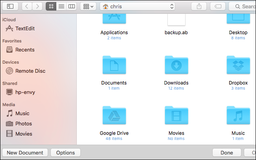Viewport: 256px width, 160px height.
Task: Select hp-envy shared computer
Action: coord(26,92)
